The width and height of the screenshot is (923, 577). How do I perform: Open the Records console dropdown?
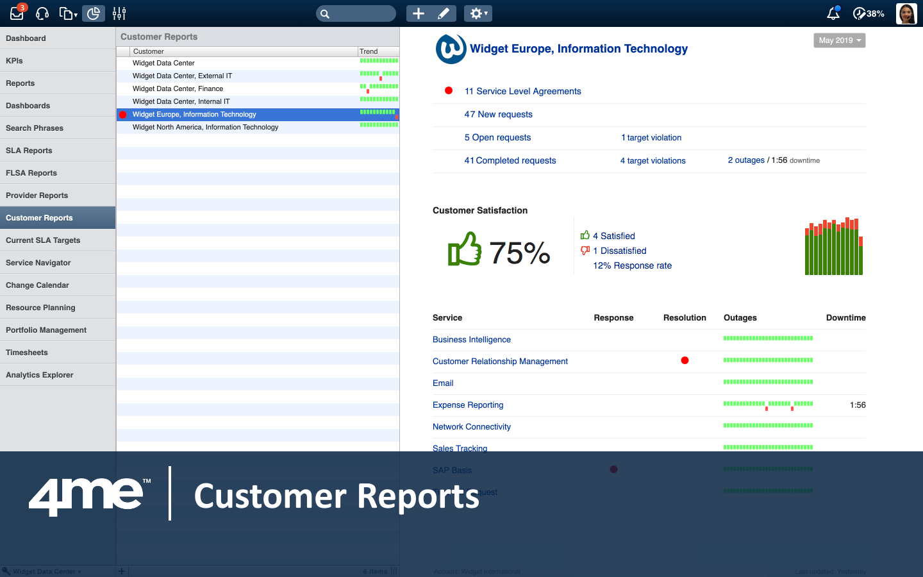(x=68, y=13)
